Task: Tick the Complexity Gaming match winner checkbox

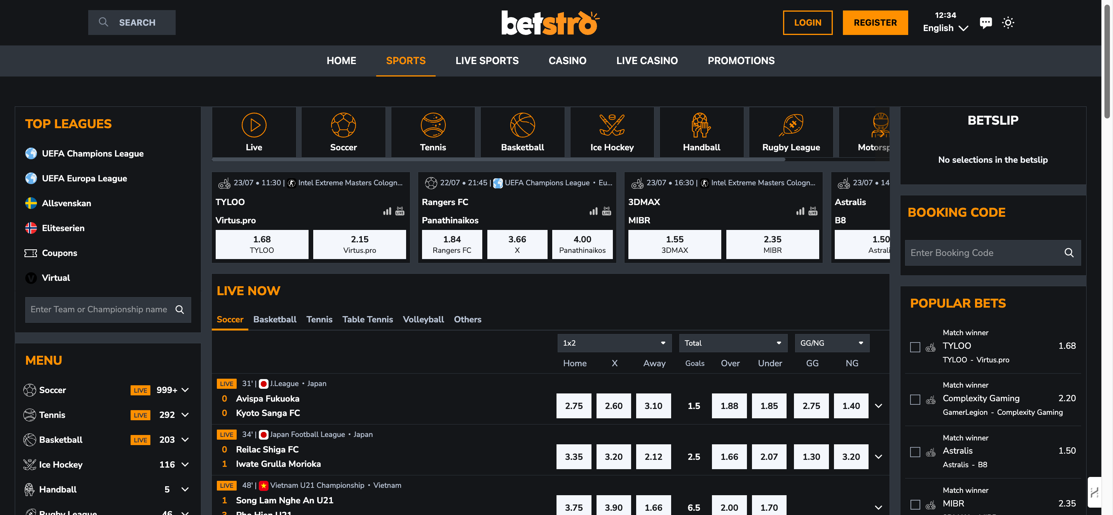Action: pyautogui.click(x=915, y=400)
